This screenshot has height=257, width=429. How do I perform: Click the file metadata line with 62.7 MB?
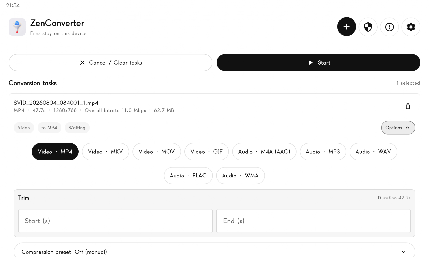click(94, 110)
